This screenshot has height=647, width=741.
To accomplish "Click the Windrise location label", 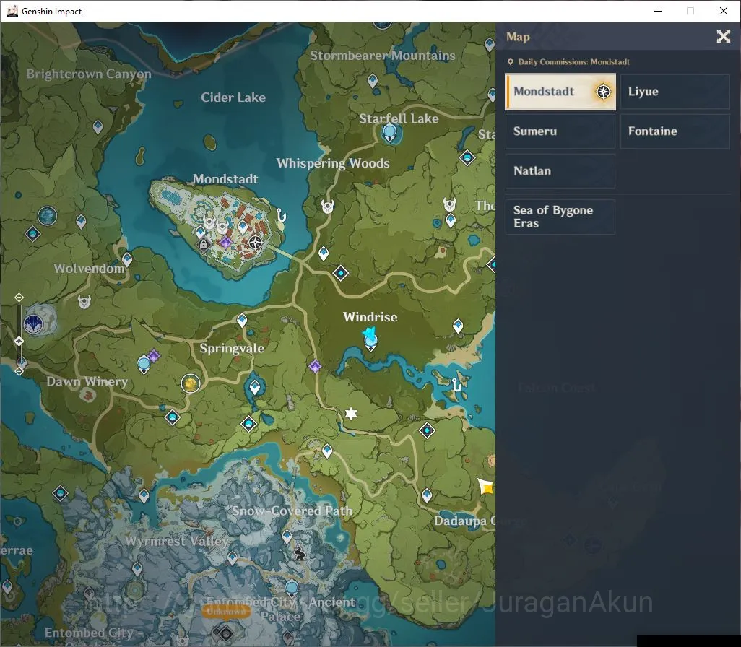I will click(x=370, y=317).
